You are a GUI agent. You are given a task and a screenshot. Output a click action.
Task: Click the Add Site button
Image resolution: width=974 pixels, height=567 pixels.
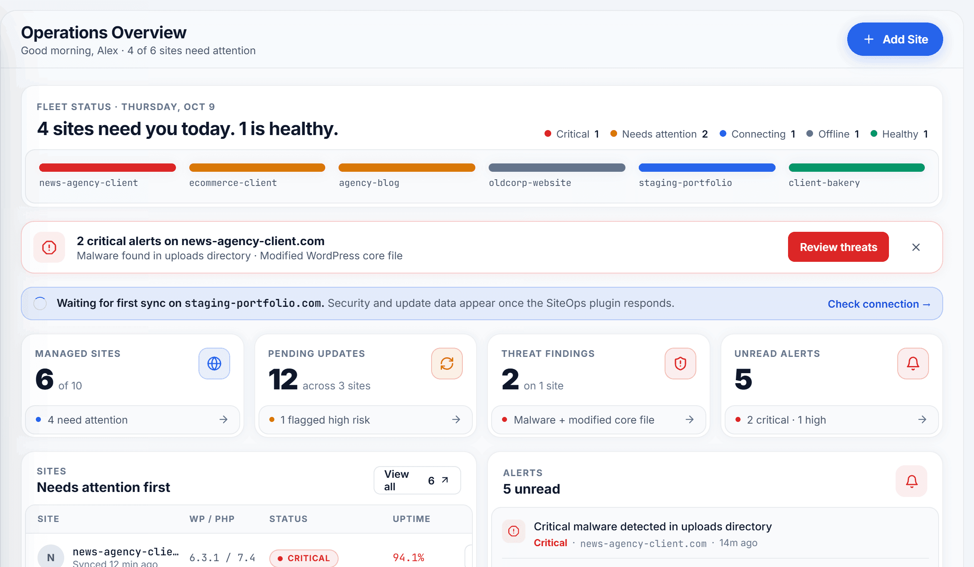[895, 39]
